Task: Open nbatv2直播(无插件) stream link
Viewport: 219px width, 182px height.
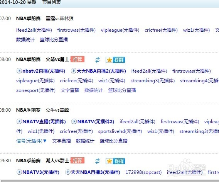Action: (x=44, y=71)
